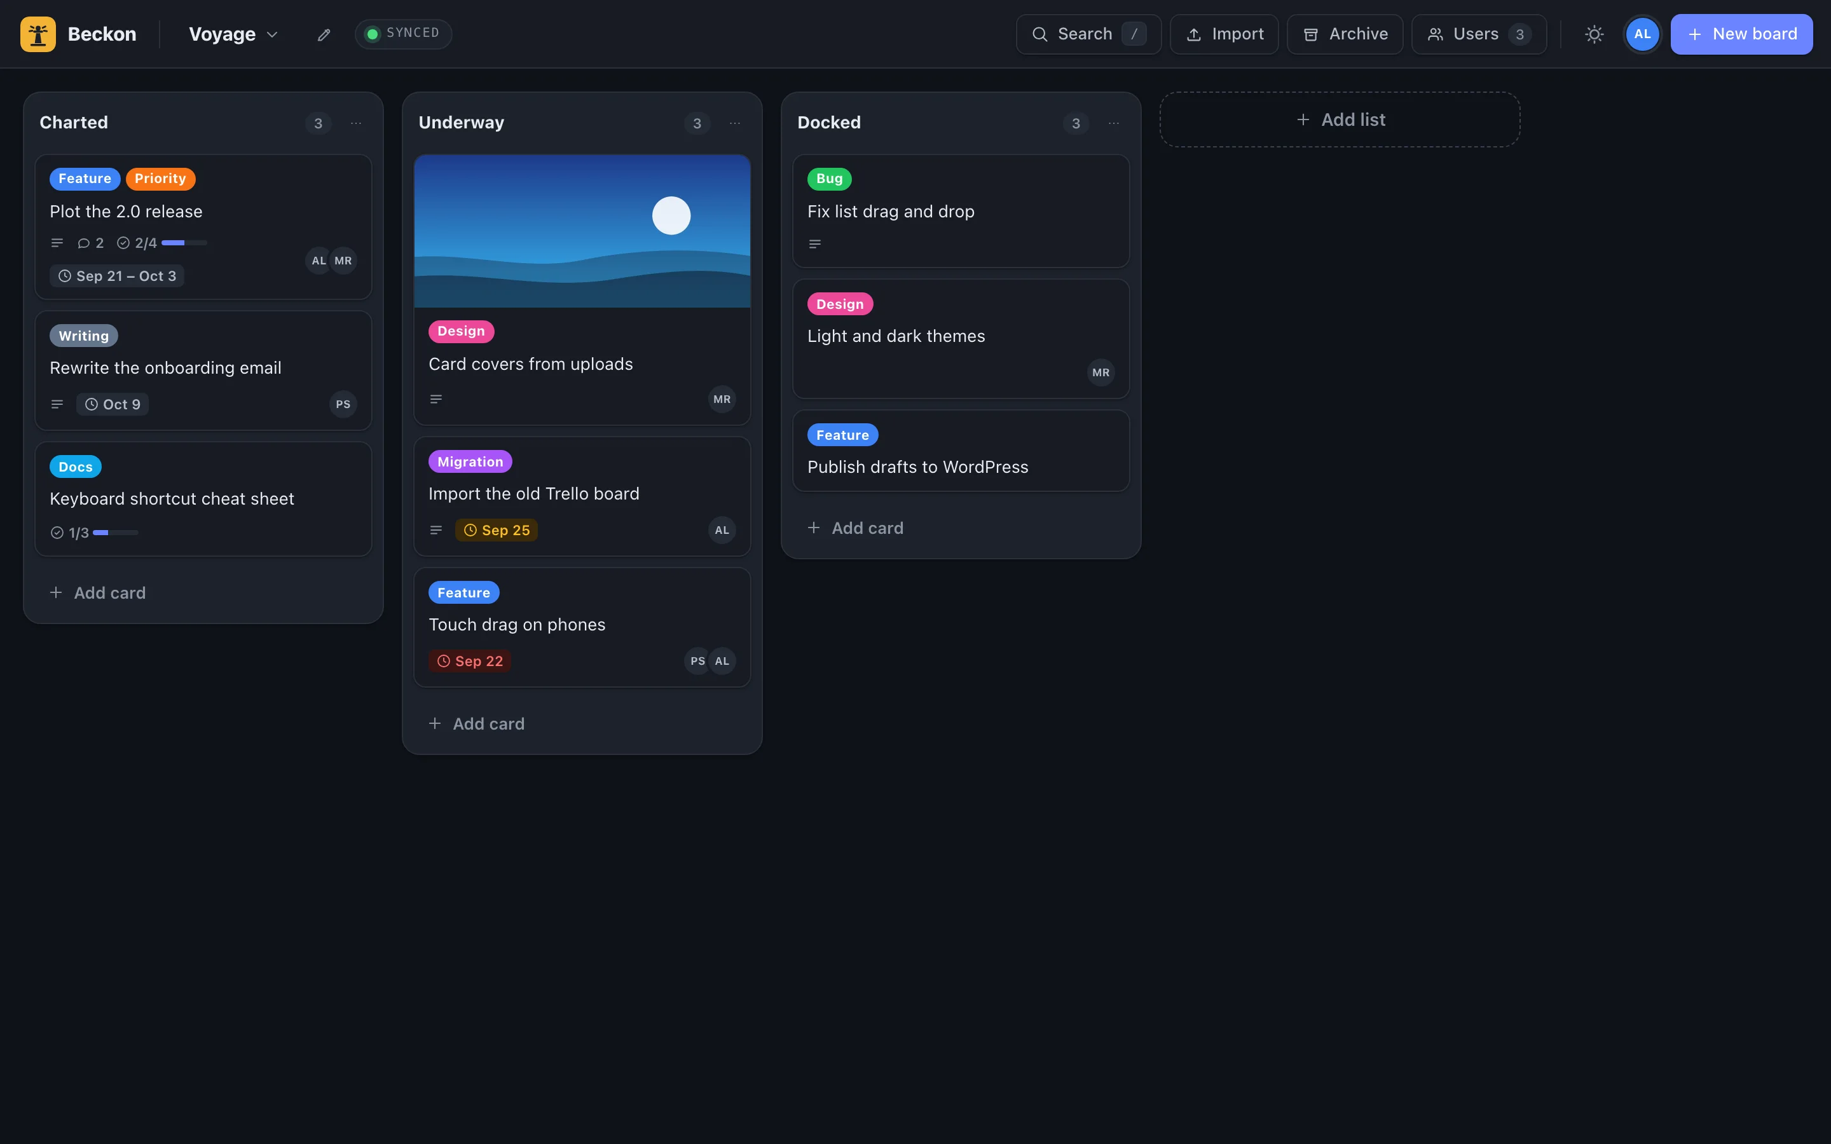Screen dimensions: 1831x1144
Task: Click the PS avatar on Rewrite the onboarding email
Action: (x=343, y=404)
